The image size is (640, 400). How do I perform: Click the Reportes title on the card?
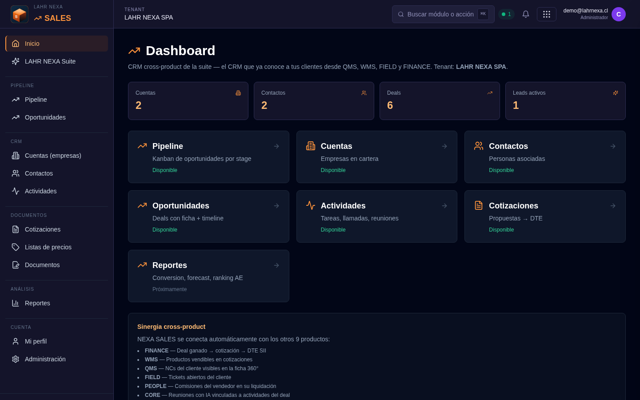[170, 265]
